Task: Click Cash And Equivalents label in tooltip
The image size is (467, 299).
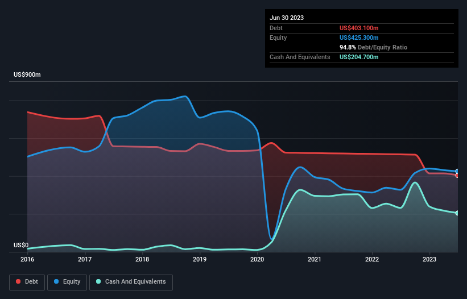Action: 300,57
